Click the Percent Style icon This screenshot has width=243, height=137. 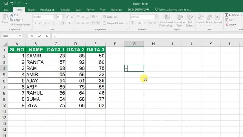[140, 23]
